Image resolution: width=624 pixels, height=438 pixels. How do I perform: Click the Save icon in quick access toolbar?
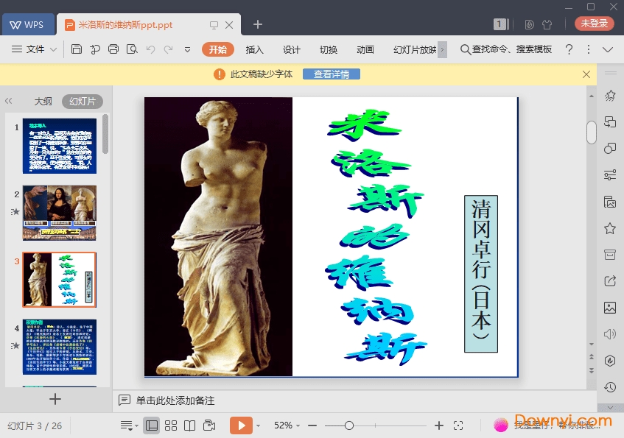[77, 49]
